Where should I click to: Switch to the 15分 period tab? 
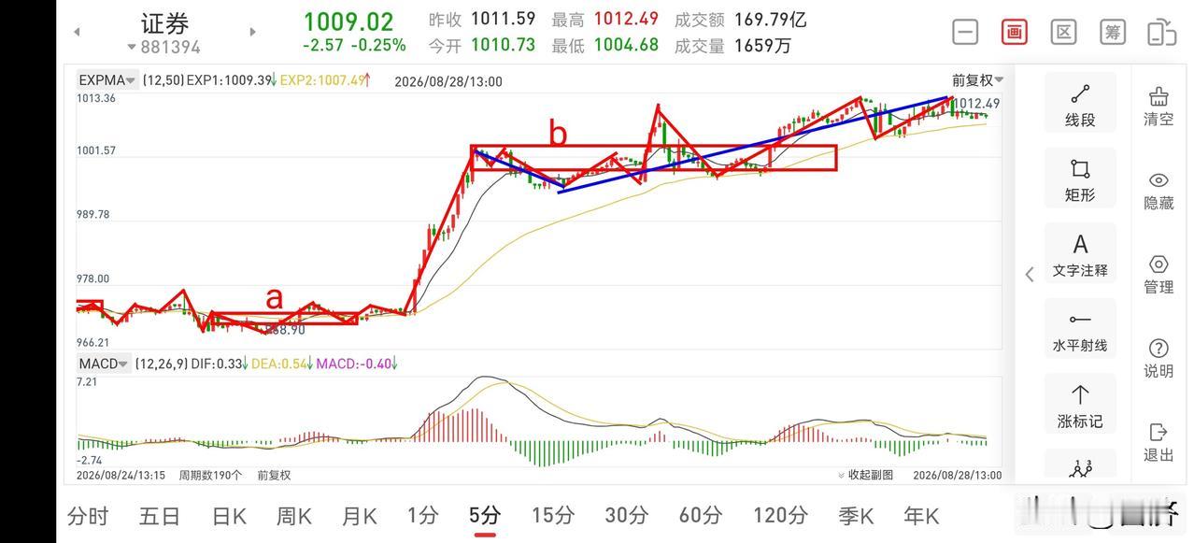click(x=552, y=515)
